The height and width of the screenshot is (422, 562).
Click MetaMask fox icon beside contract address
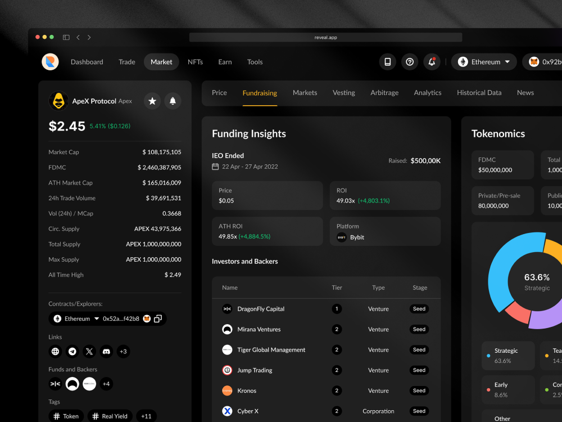pos(147,318)
